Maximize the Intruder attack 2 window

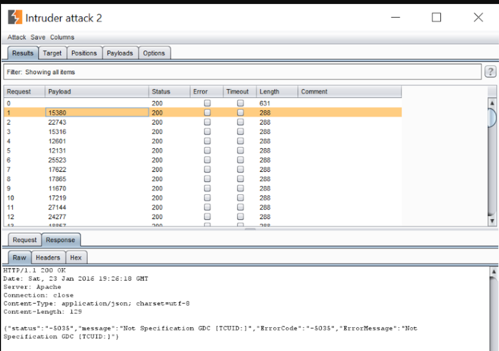click(x=436, y=17)
